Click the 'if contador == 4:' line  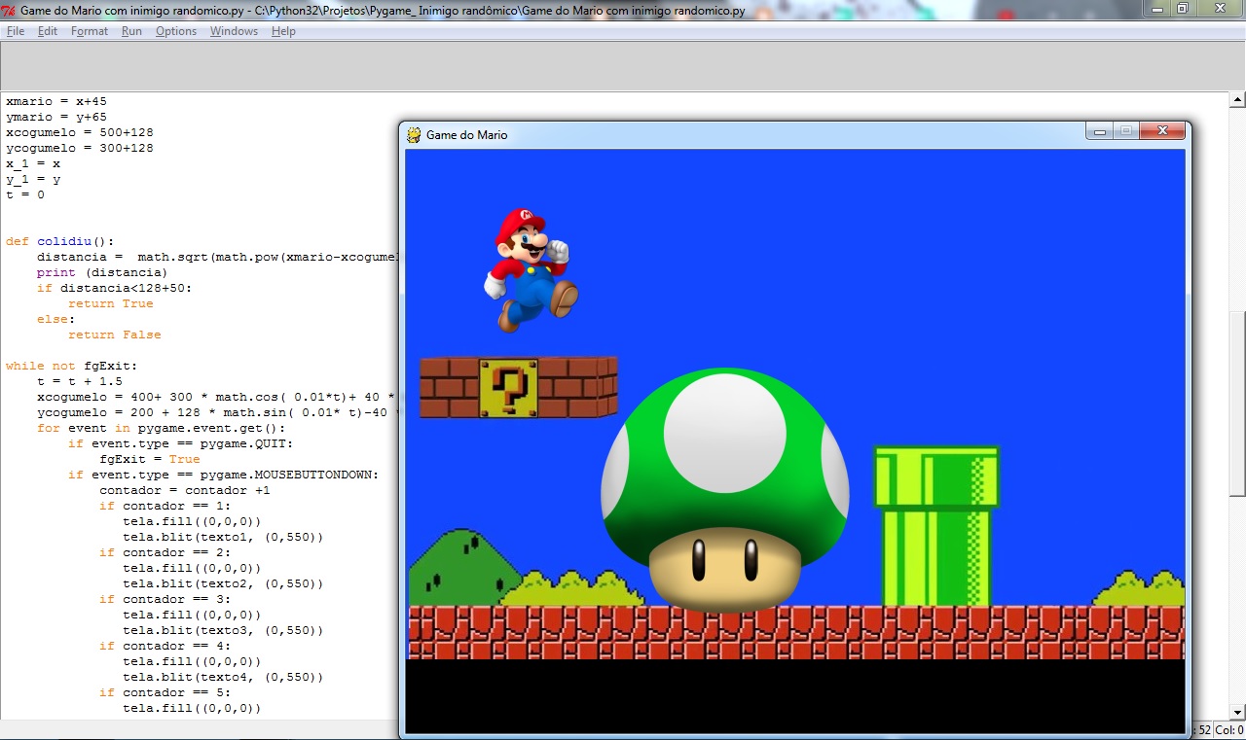165,646
